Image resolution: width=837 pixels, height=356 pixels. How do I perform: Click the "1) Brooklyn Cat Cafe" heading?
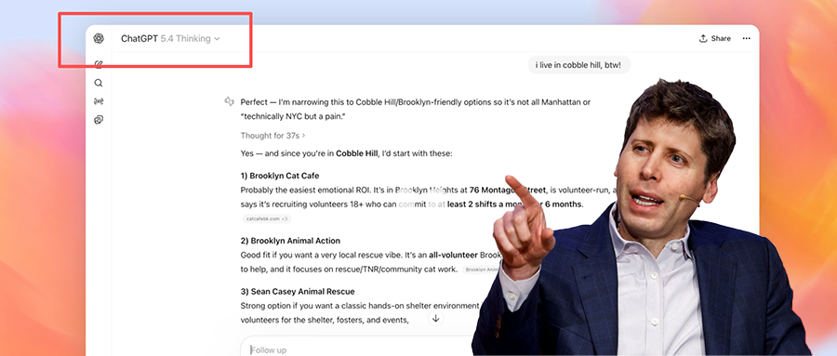[280, 176]
